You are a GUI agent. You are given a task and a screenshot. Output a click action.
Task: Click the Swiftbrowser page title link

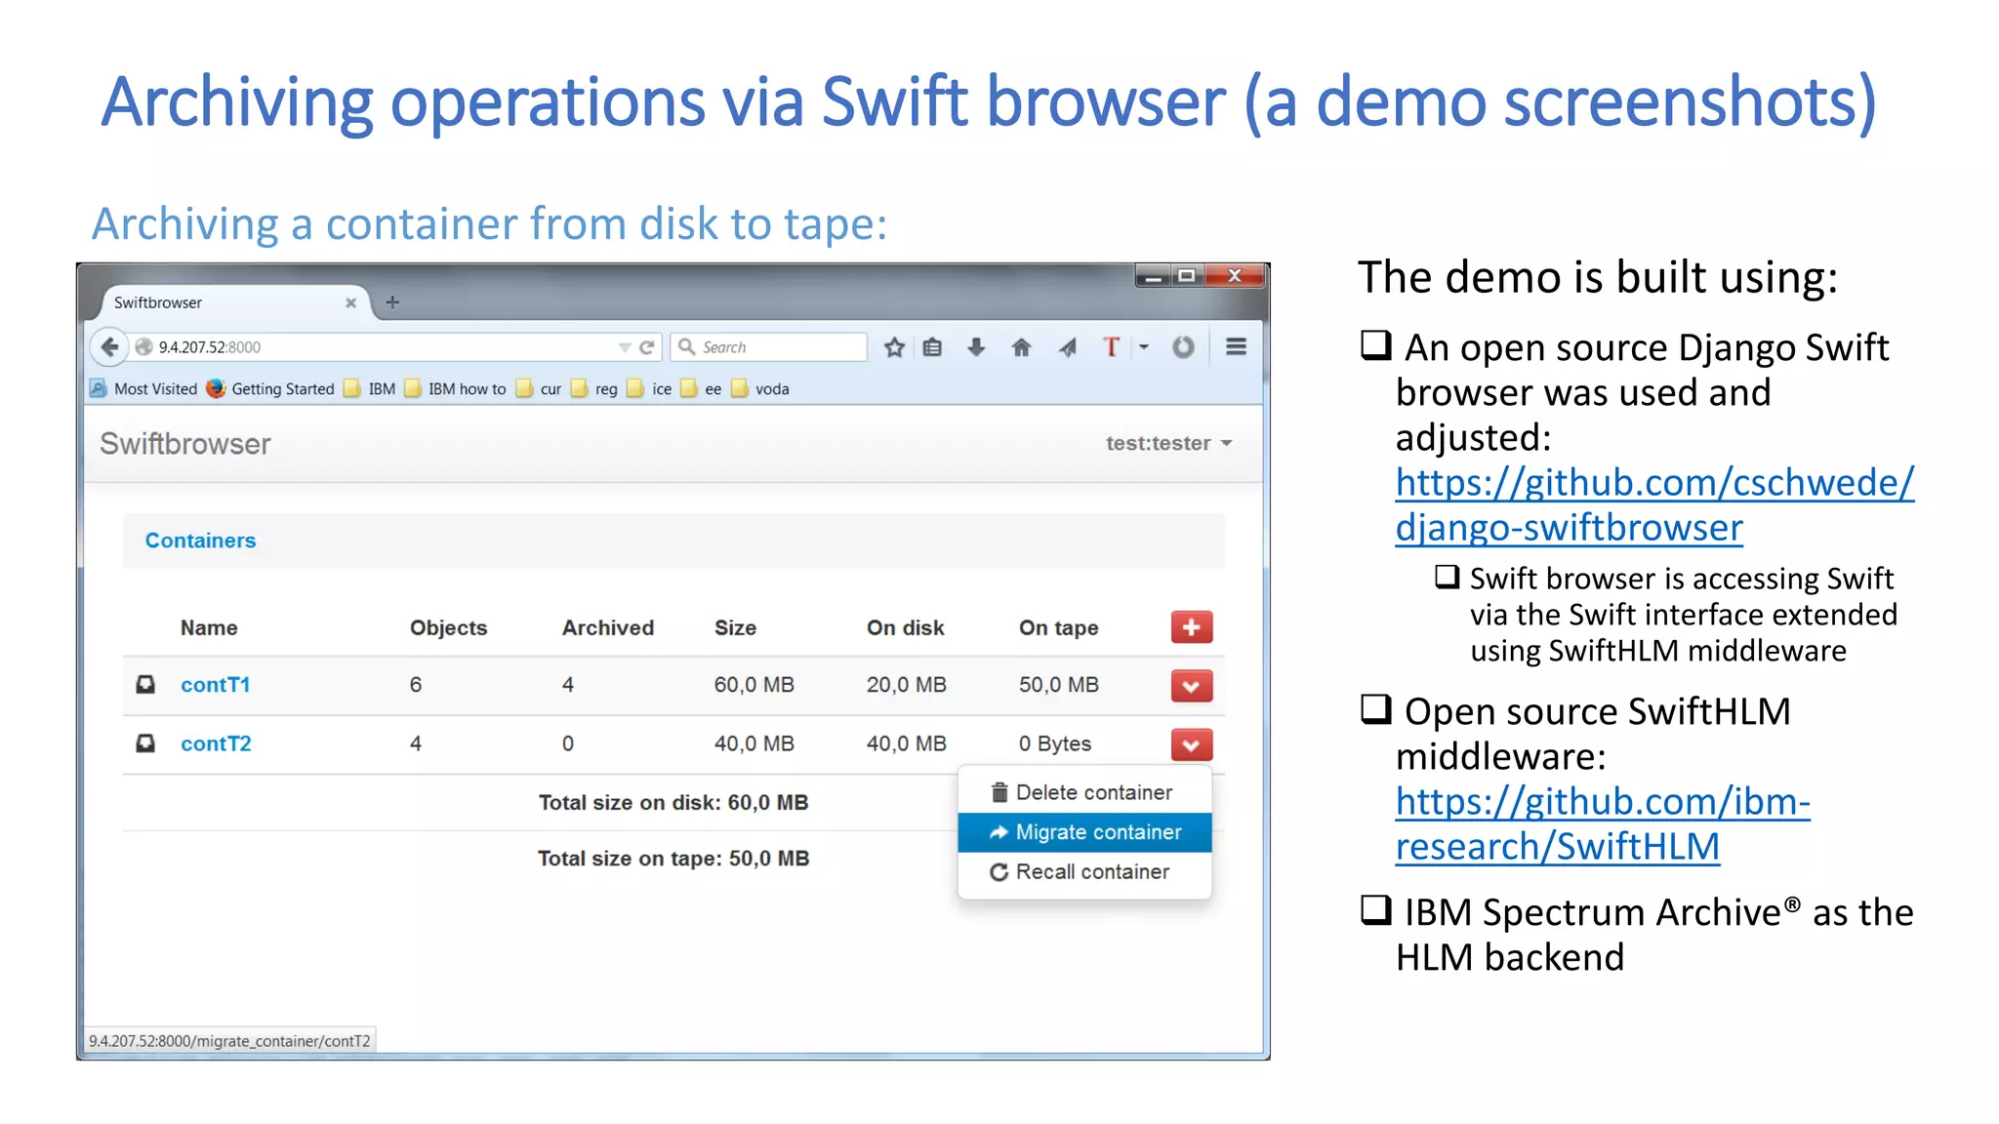pos(185,444)
